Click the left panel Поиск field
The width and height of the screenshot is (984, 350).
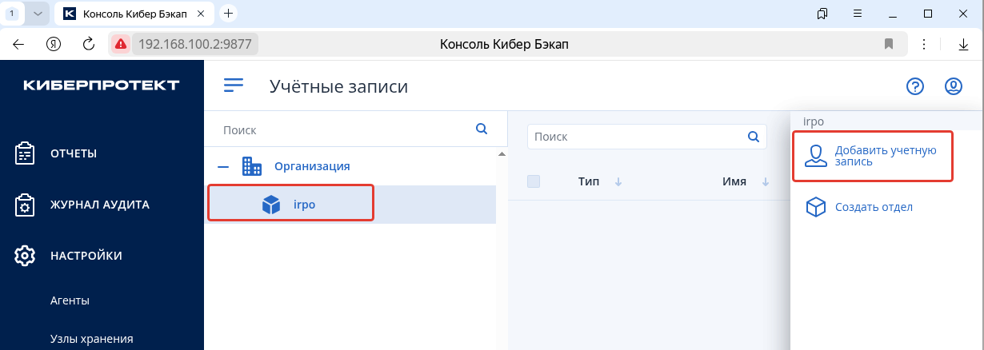[346, 129]
